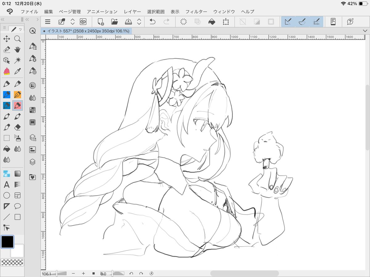Open the ファイル menu
Viewport: 370px width, 277px height.
tap(29, 11)
